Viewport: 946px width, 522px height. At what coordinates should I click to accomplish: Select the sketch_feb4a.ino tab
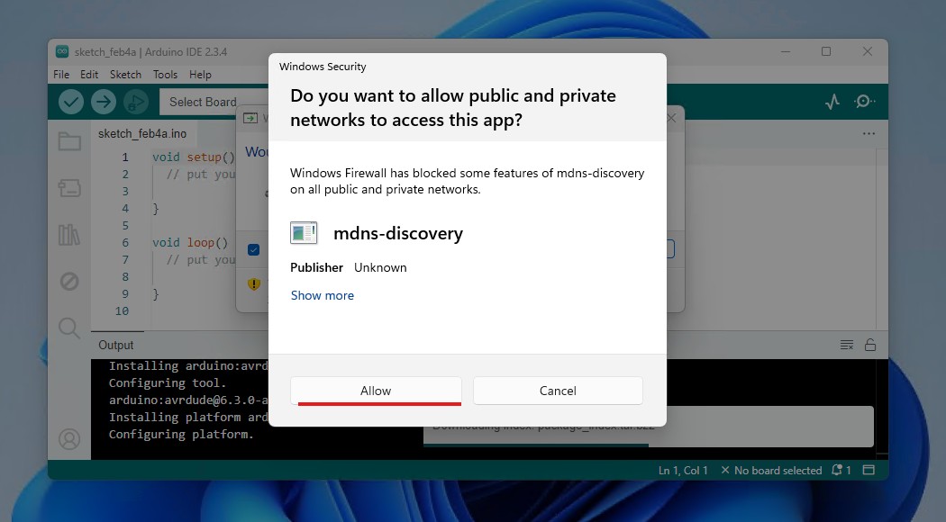tap(142, 133)
